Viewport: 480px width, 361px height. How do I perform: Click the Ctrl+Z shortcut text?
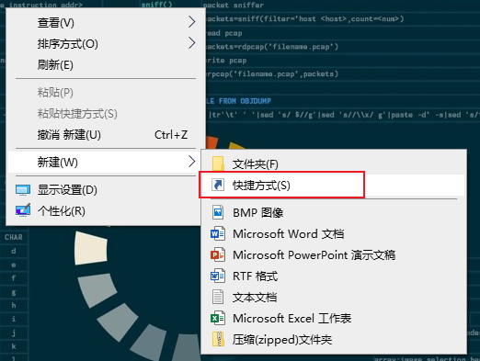[171, 135]
